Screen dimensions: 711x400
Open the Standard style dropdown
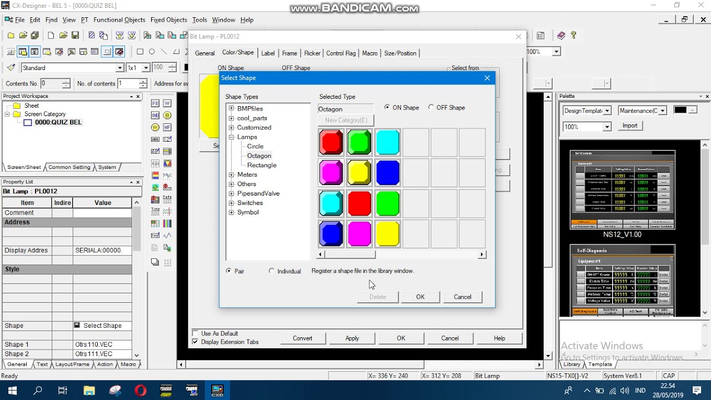[119, 68]
